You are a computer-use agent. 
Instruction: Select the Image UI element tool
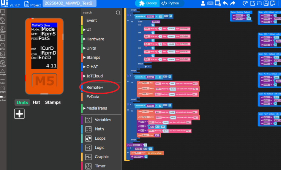click(x=3, y=55)
